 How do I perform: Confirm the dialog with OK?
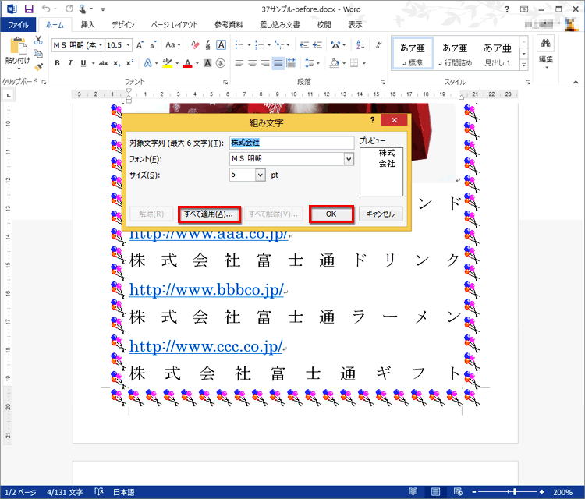click(331, 214)
